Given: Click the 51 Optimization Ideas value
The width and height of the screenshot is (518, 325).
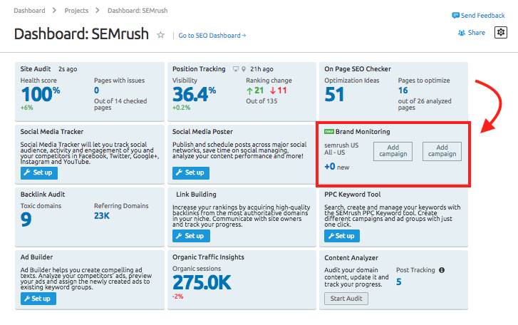Looking at the screenshot, I should click(x=334, y=95).
